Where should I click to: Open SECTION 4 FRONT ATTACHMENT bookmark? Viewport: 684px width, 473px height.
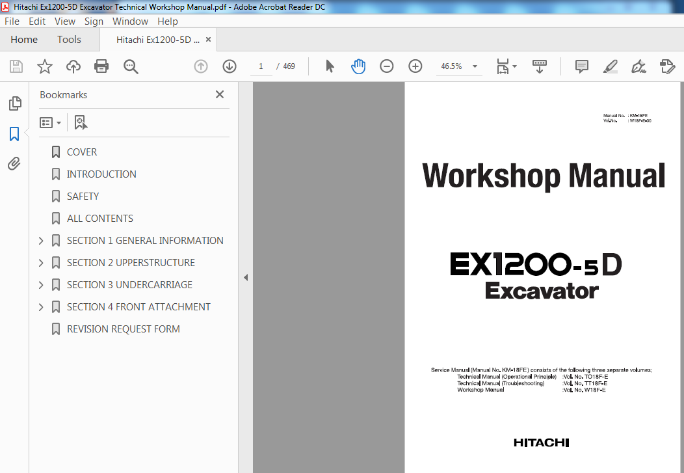138,307
